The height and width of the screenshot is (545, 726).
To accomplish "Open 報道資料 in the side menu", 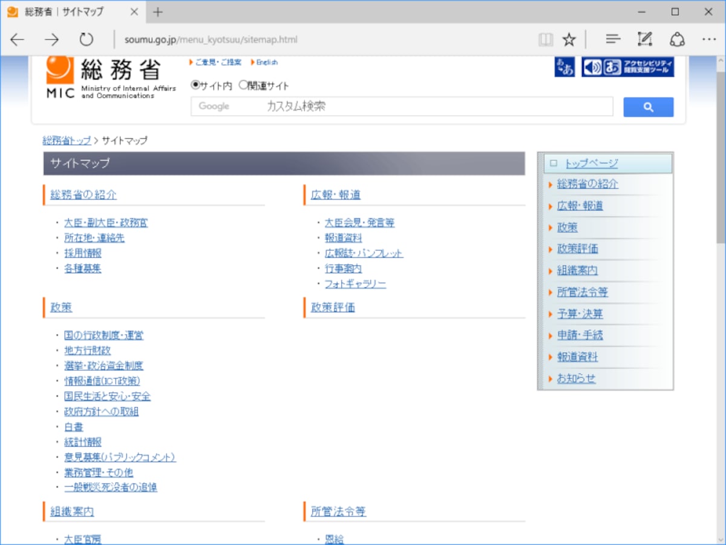I will 577,357.
